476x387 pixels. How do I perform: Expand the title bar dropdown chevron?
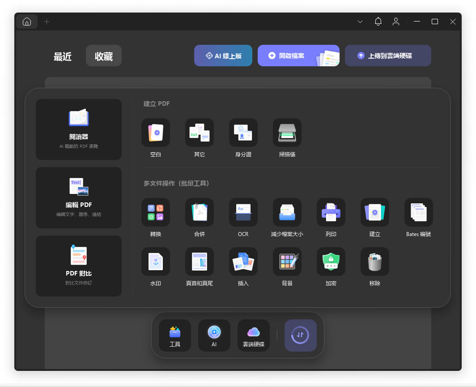click(360, 21)
